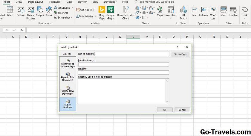Expand the My Add-ins dropdown
The height and width of the screenshot is (136, 251).
(96, 16)
